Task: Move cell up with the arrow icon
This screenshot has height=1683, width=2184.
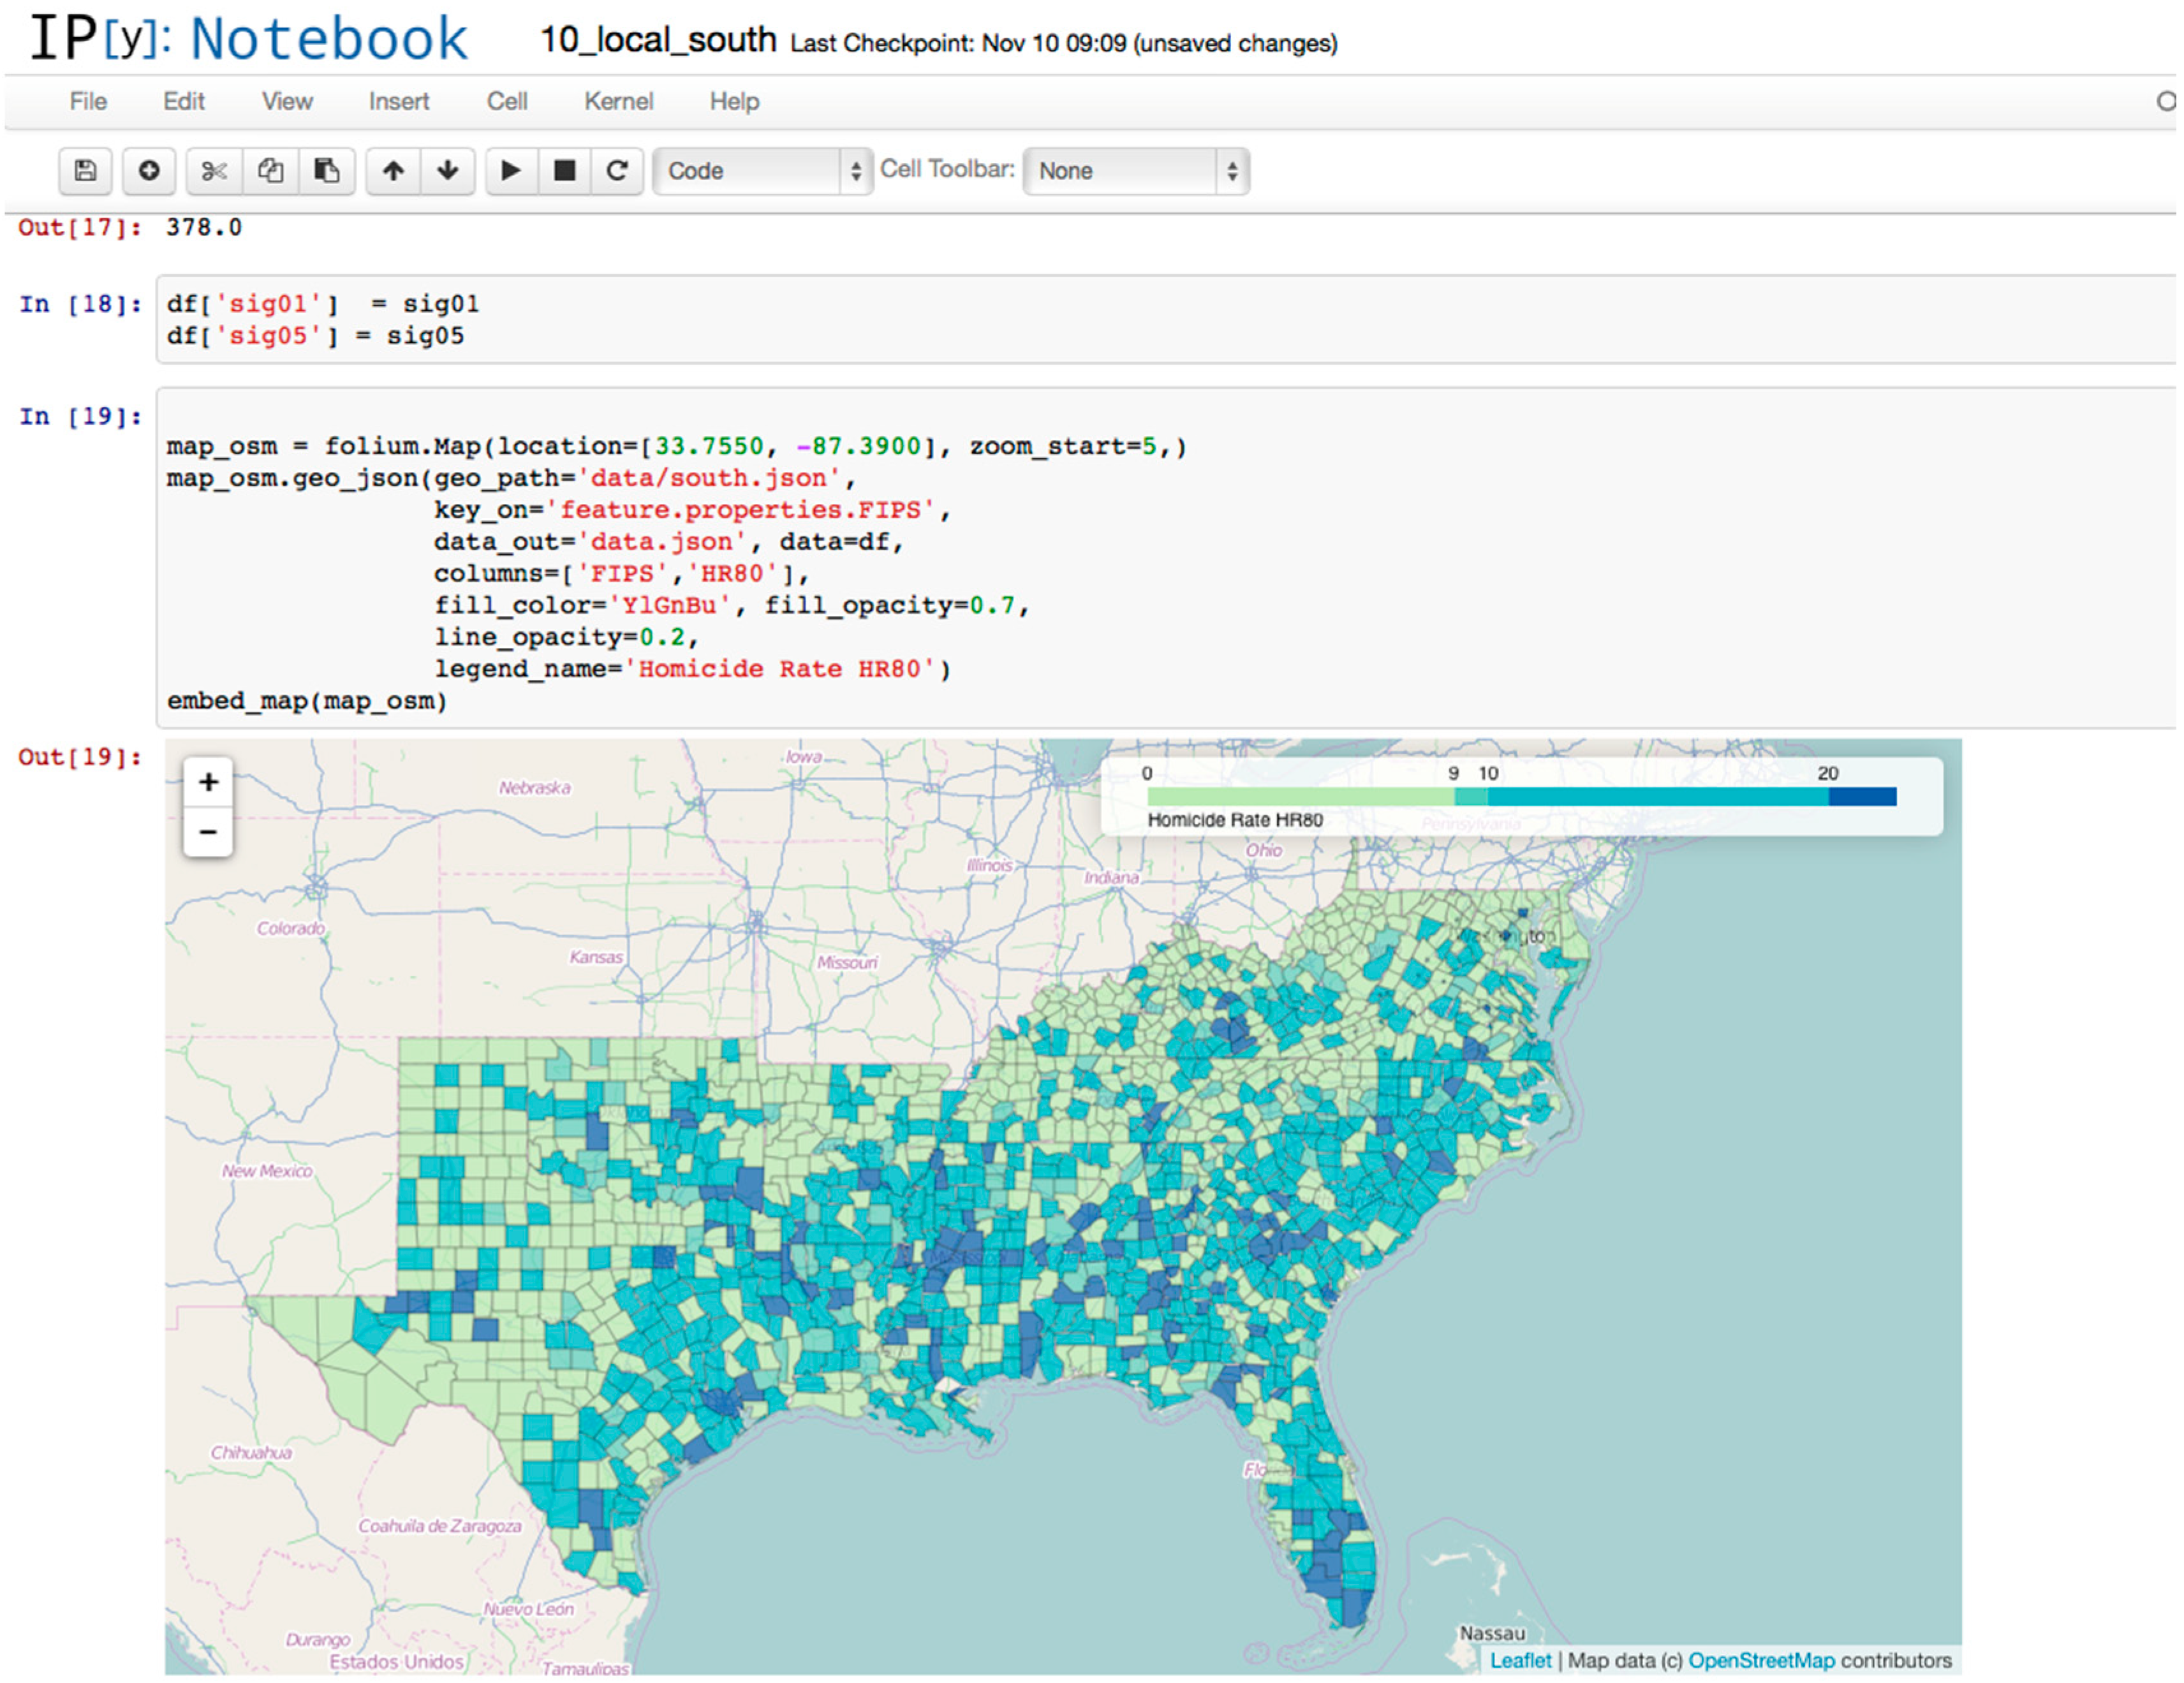Action: point(393,171)
